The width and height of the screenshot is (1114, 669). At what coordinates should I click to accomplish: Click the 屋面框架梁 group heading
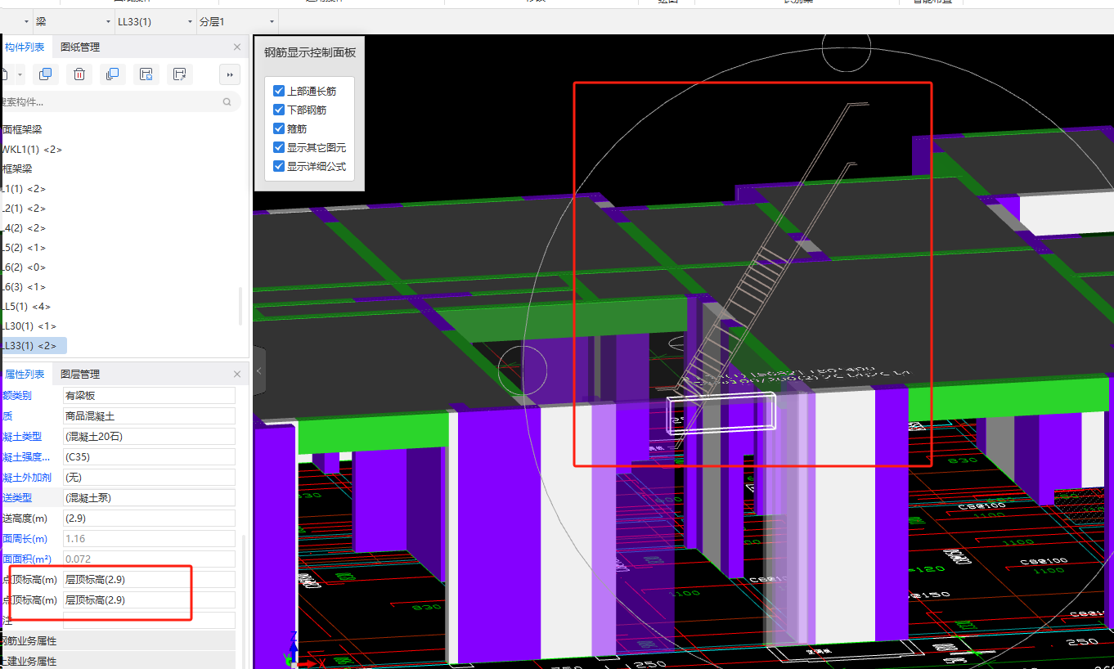point(21,130)
